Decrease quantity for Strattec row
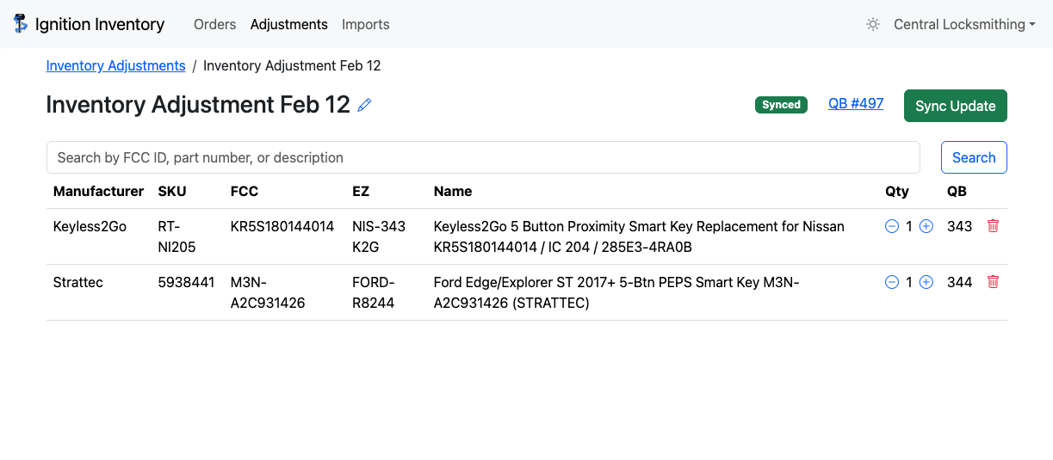 (x=892, y=282)
